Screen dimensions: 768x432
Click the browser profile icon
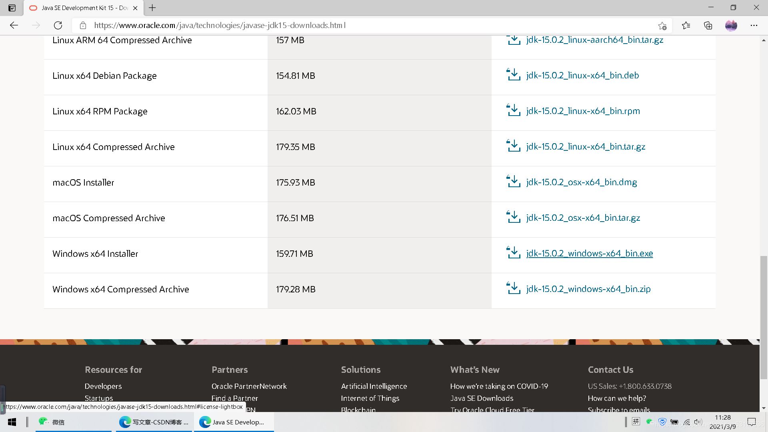click(x=732, y=25)
